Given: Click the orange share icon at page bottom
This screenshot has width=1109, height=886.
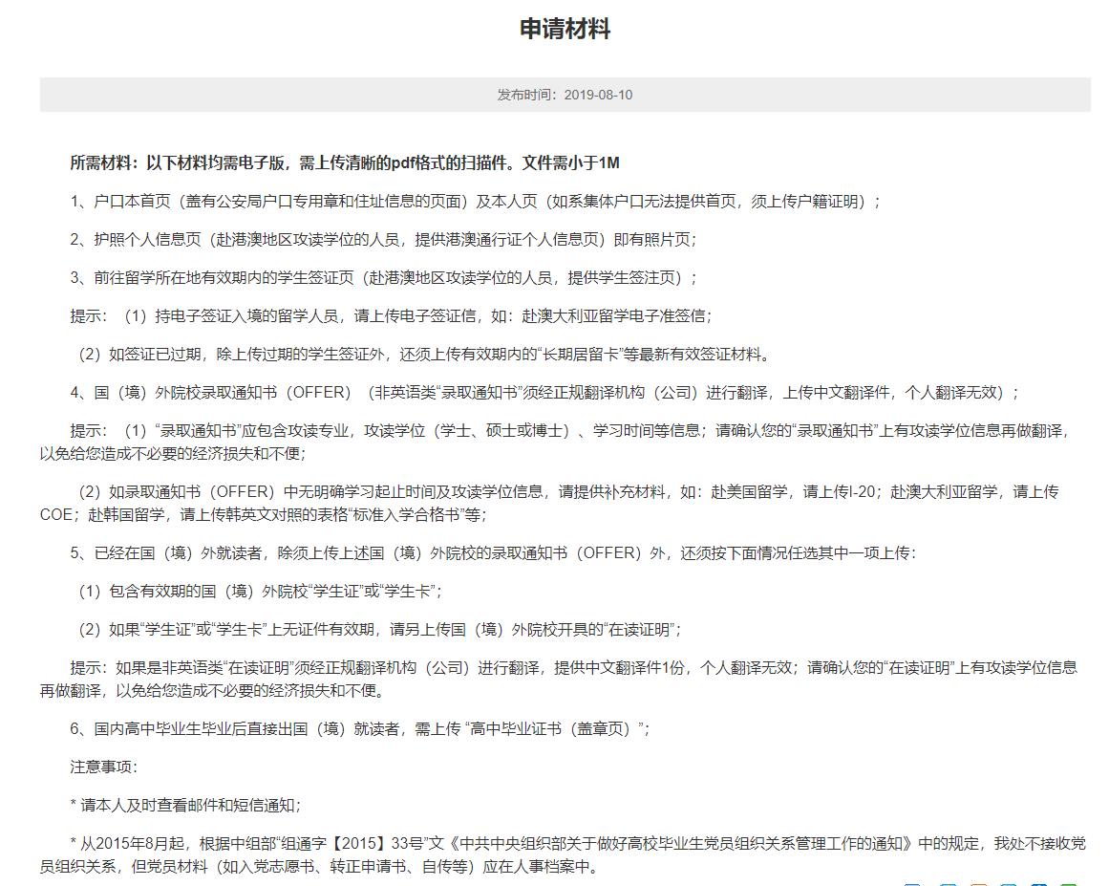Looking at the screenshot, I should tap(977, 884).
